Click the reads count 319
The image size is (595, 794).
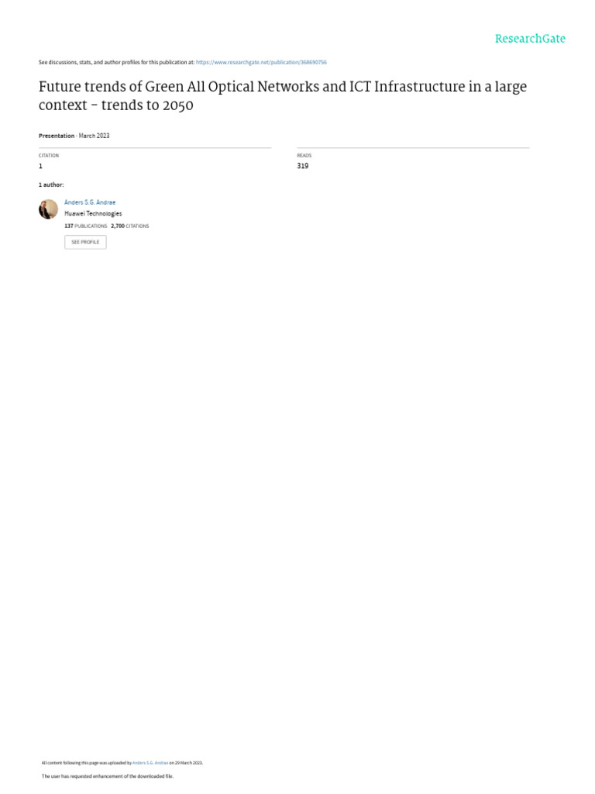point(303,166)
